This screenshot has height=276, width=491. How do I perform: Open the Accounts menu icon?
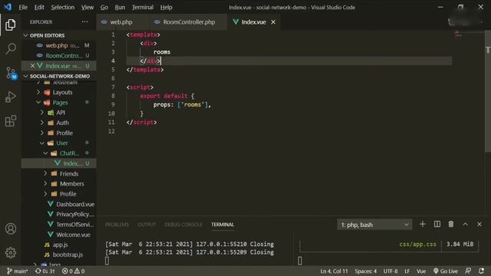click(10, 228)
